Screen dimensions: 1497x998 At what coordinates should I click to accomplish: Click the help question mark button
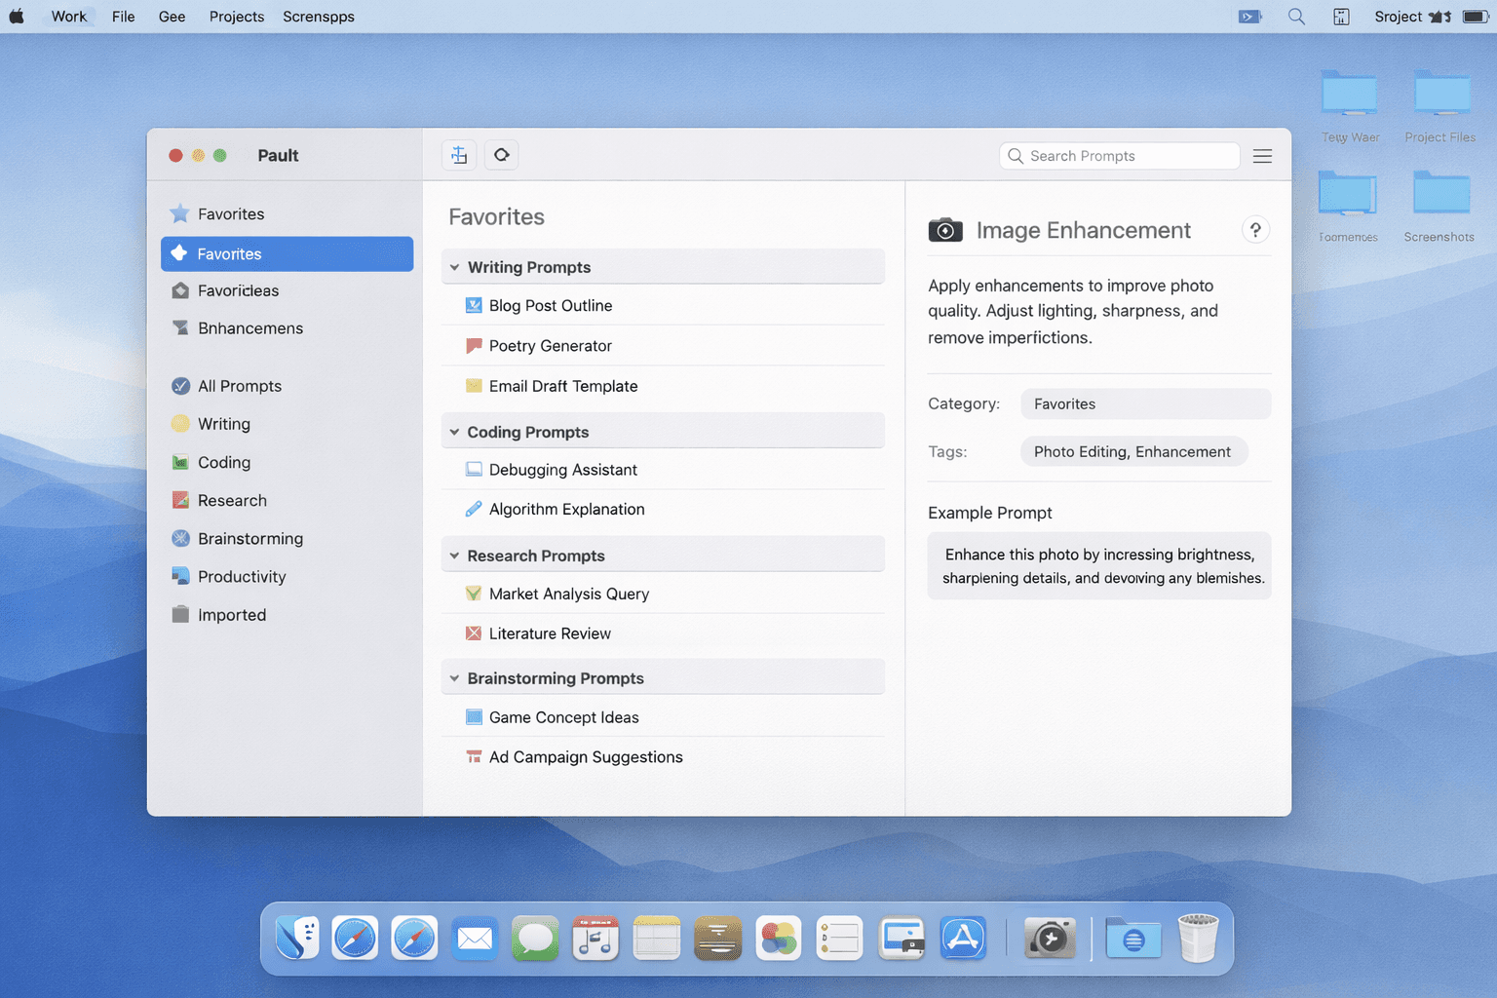[x=1255, y=230]
